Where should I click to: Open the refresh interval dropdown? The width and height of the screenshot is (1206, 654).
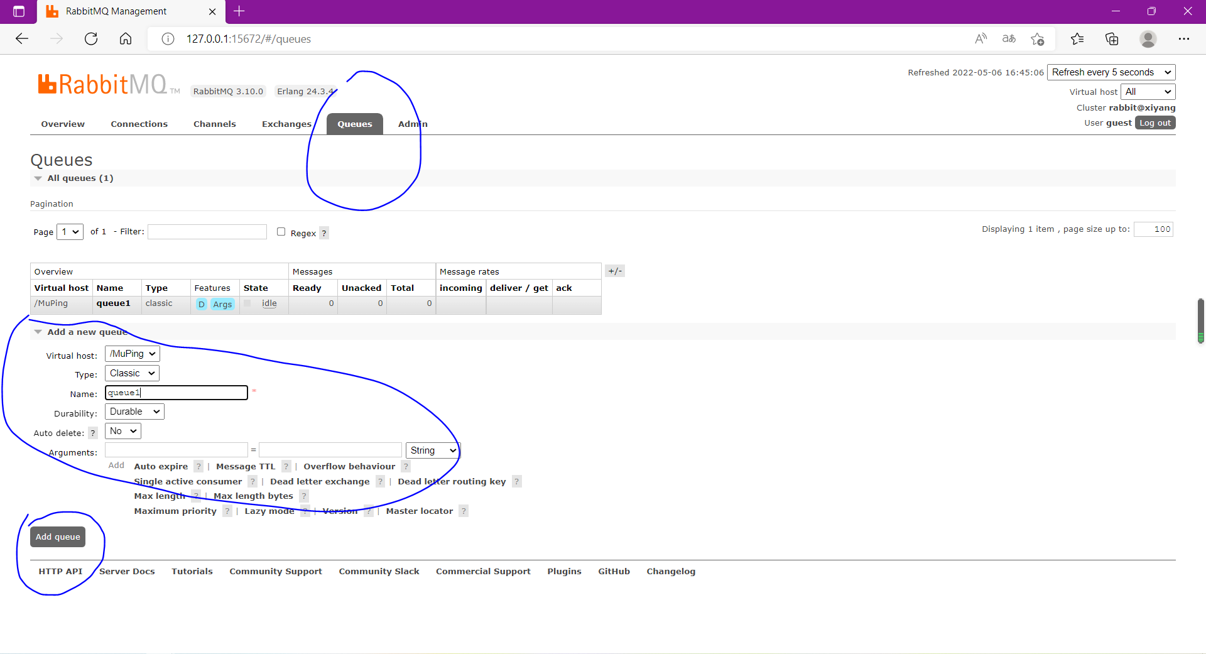1111,72
